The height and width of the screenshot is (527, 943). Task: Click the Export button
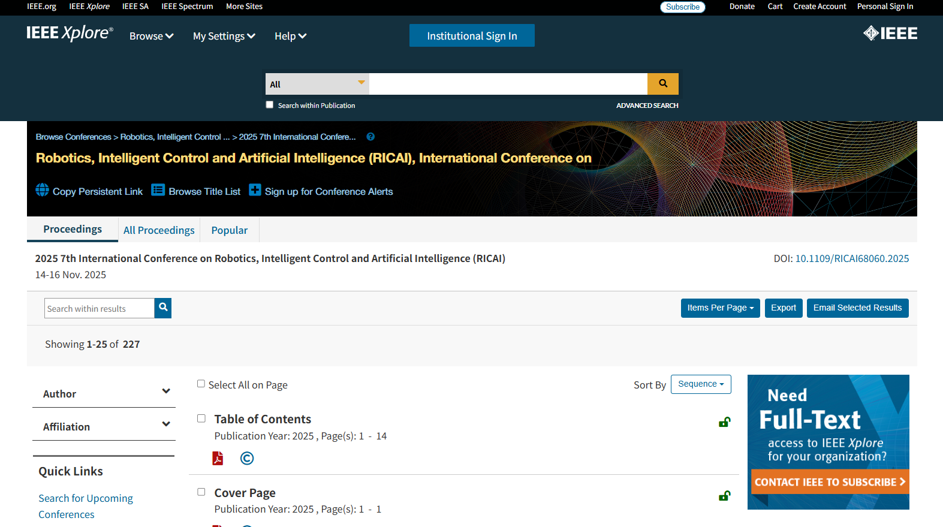pos(784,308)
